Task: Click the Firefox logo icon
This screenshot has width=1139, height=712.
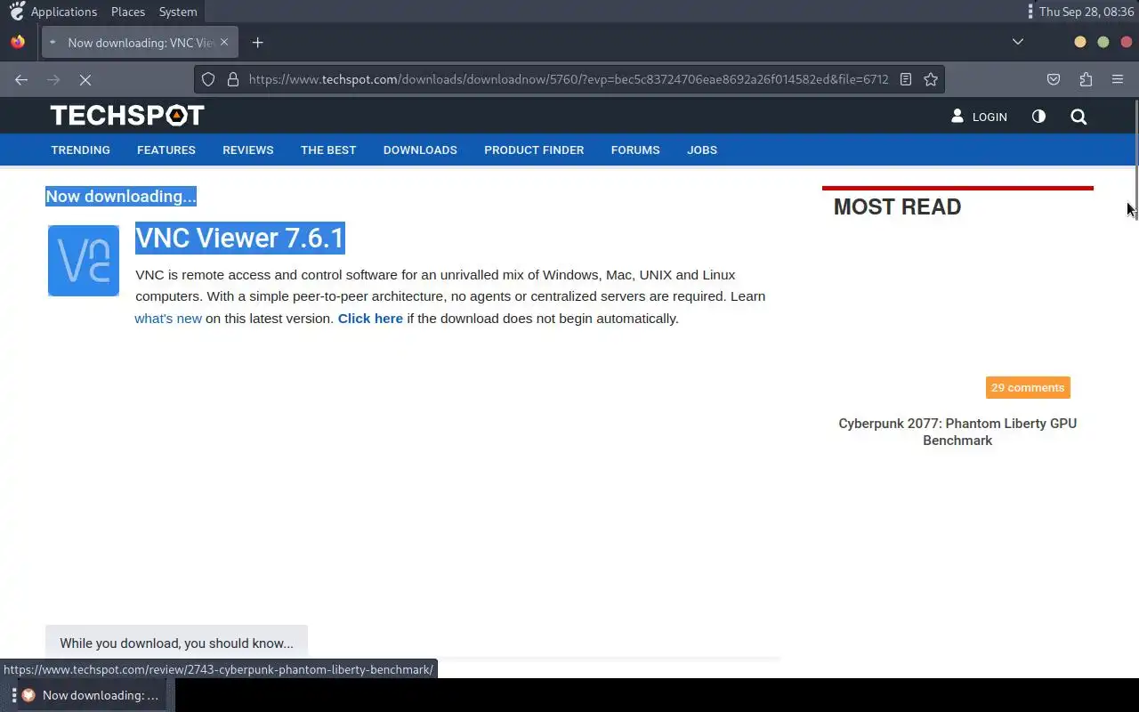Action: [18, 42]
